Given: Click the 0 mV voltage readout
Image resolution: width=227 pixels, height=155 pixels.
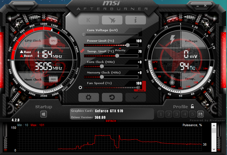Looking at the screenshot, I should coord(190,54).
